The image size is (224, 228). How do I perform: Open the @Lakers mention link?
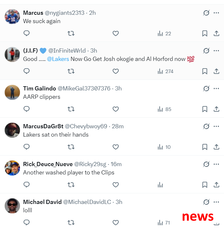tap(58, 59)
